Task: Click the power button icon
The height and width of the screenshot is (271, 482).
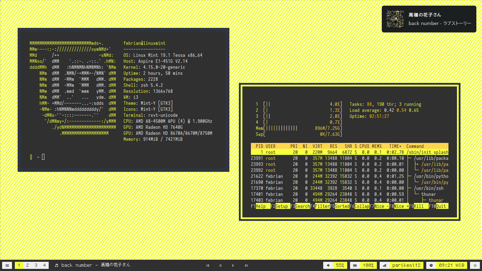Action: point(475,265)
